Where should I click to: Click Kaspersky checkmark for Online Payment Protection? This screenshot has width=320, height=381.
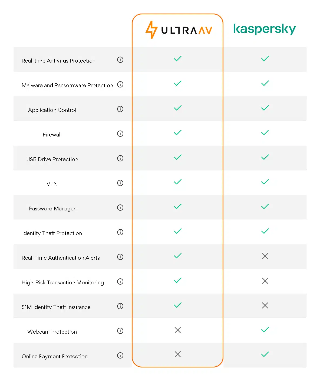265,354
